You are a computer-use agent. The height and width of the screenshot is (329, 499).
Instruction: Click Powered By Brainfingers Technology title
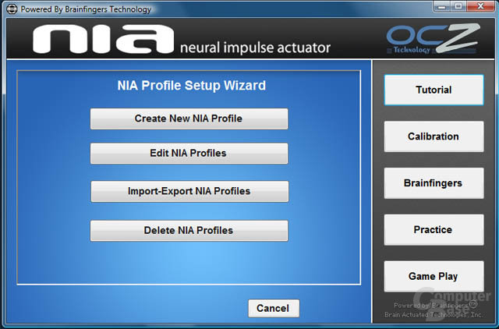86,9
